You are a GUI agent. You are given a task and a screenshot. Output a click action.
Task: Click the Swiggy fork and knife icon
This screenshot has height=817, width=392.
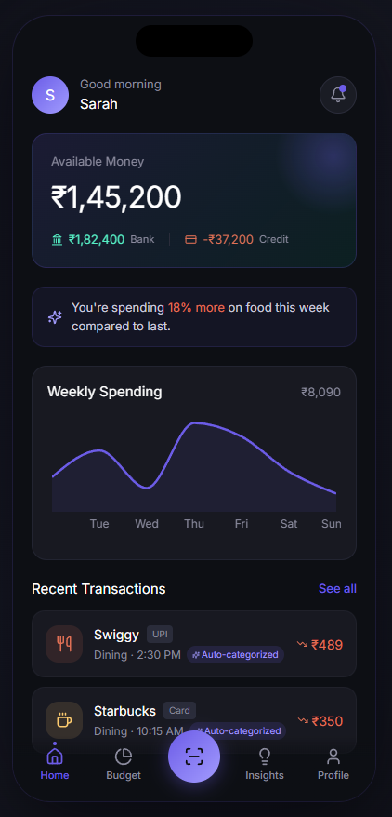click(x=64, y=644)
